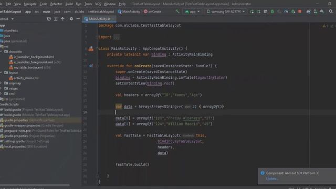336x189 pixels.
Task: Select settings.gradle in Gradle Scripts
Action: click(25, 141)
